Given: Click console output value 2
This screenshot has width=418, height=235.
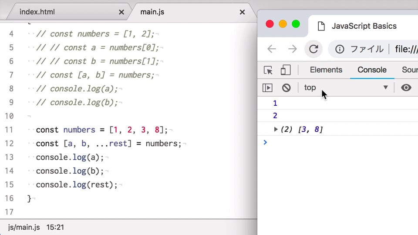Looking at the screenshot, I should tap(275, 116).
